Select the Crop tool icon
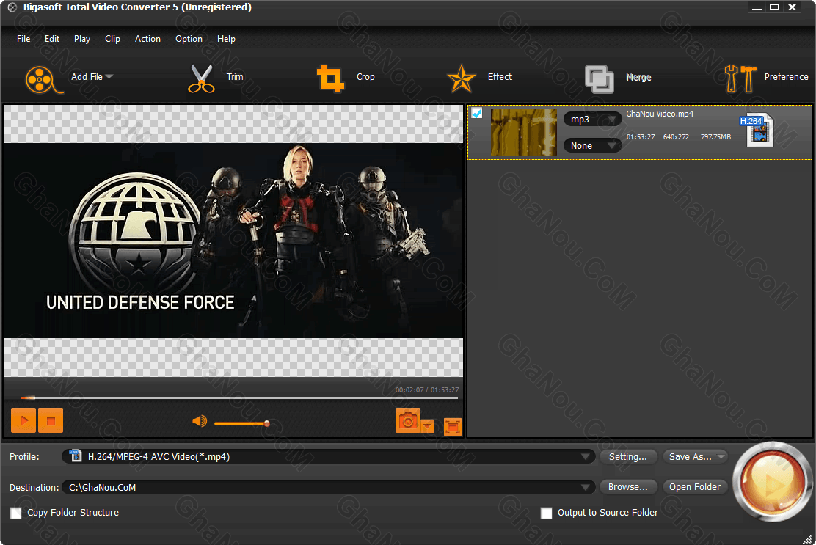The height and width of the screenshot is (545, 816). click(330, 78)
